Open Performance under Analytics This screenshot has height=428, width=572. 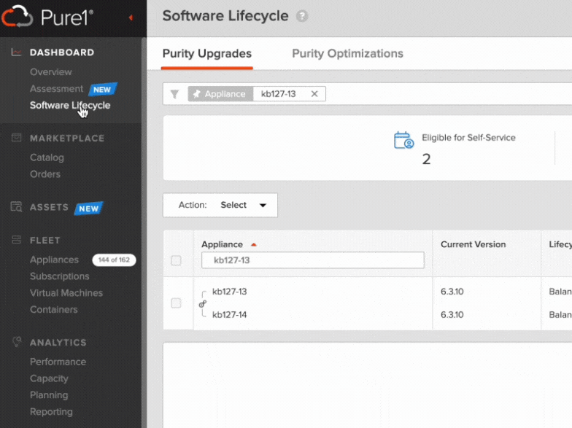(58, 362)
